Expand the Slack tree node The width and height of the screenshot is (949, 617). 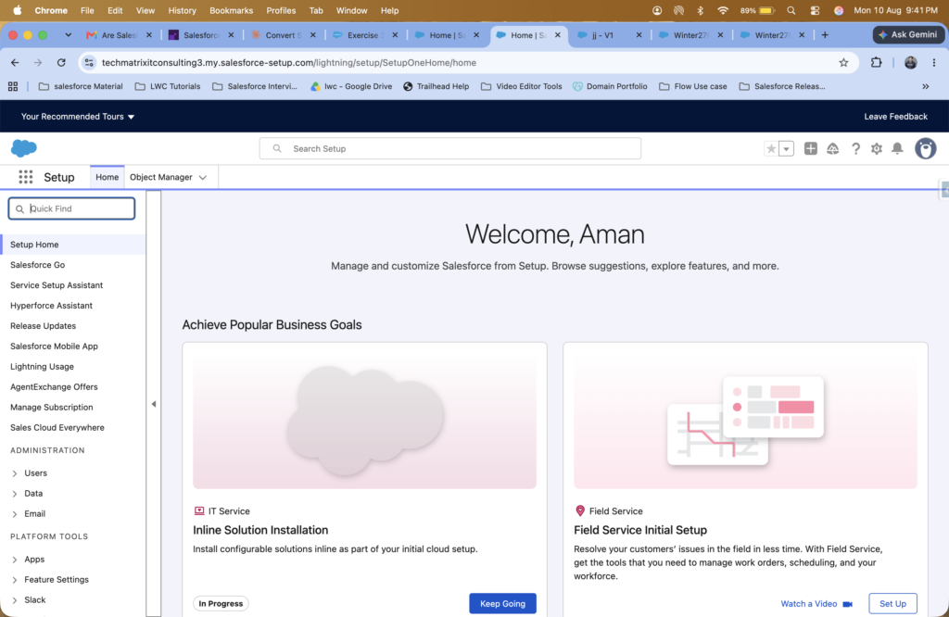(15, 600)
